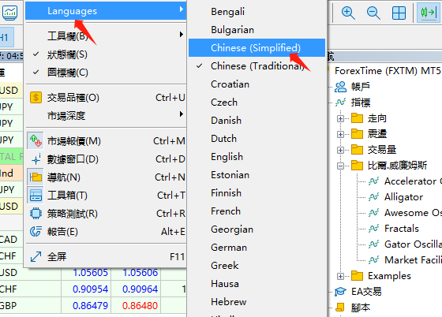This screenshot has height=317, width=442.
Task: Click the Fractals indicator icon
Action: coord(374,229)
